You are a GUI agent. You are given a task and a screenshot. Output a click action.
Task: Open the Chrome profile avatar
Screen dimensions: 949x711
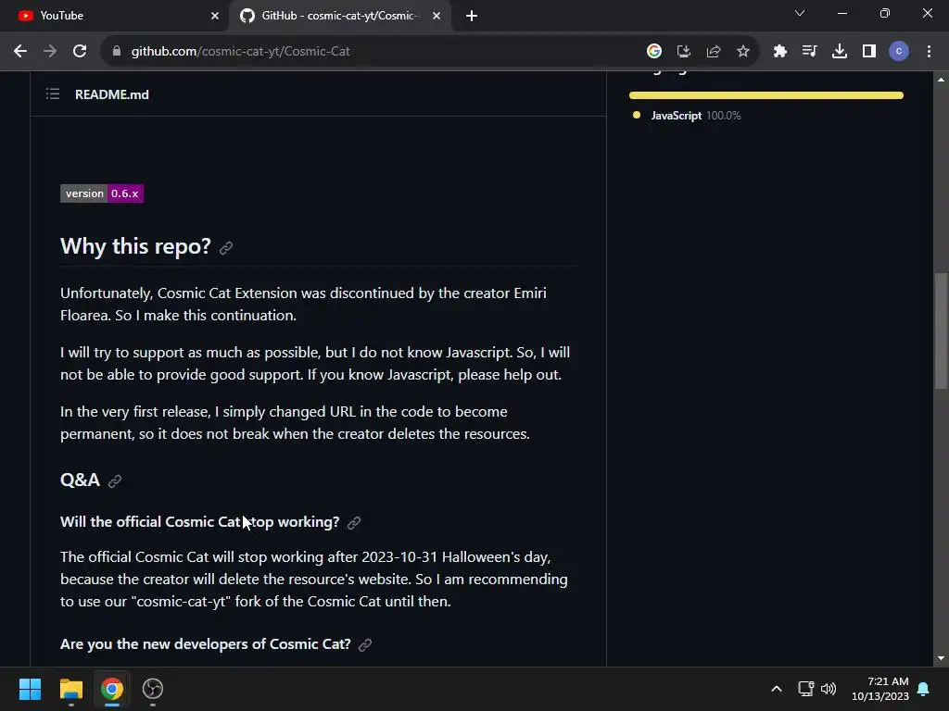(x=899, y=52)
